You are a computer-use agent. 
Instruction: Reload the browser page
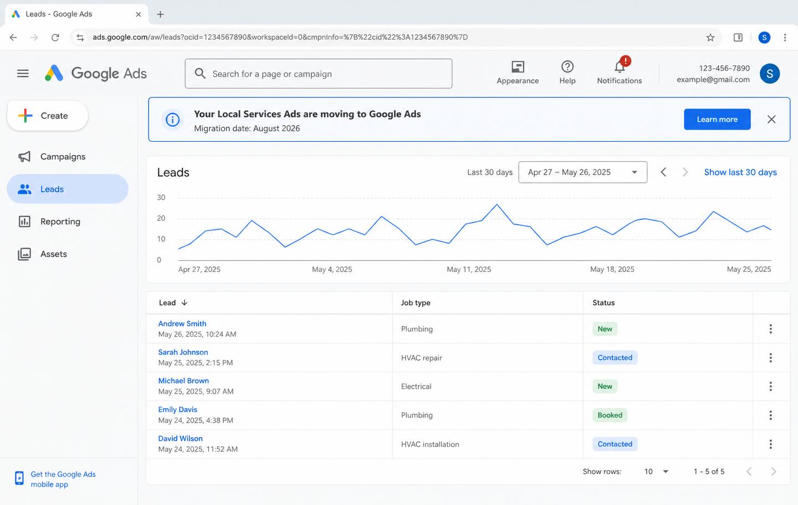click(x=55, y=37)
